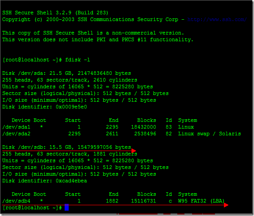Click '2610 cylinders' in the sda geometry line

click(x=115, y=80)
